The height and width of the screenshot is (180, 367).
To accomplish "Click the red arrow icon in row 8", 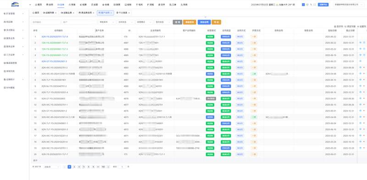I will click(364, 80).
